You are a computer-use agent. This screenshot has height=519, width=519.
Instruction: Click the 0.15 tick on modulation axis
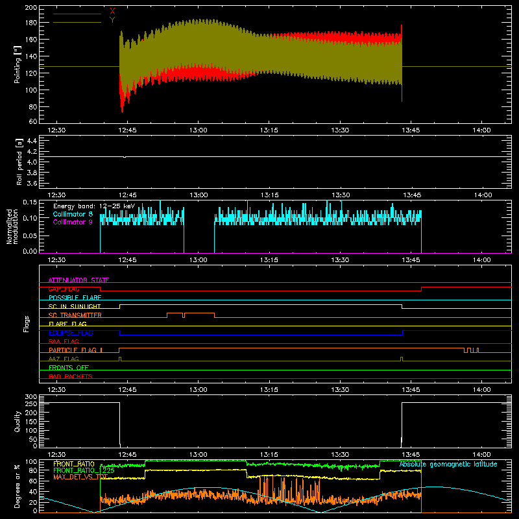[x=30, y=202]
